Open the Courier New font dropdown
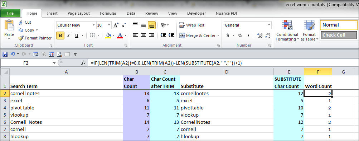The height and width of the screenshot is (141, 359). 93,25
